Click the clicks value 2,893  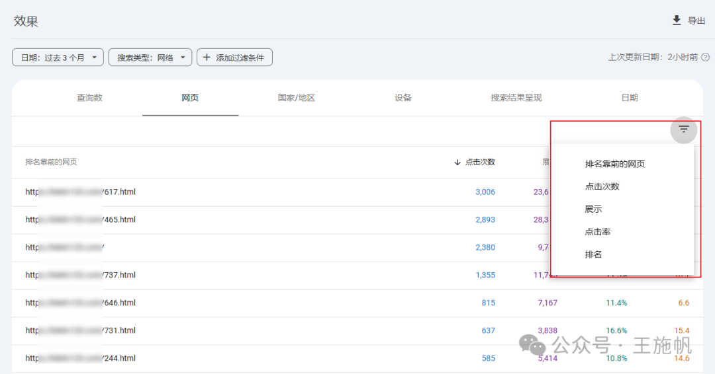[x=485, y=220]
